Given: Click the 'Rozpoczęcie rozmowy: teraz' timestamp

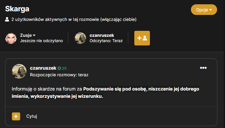Looking at the screenshot, I should point(59,75).
